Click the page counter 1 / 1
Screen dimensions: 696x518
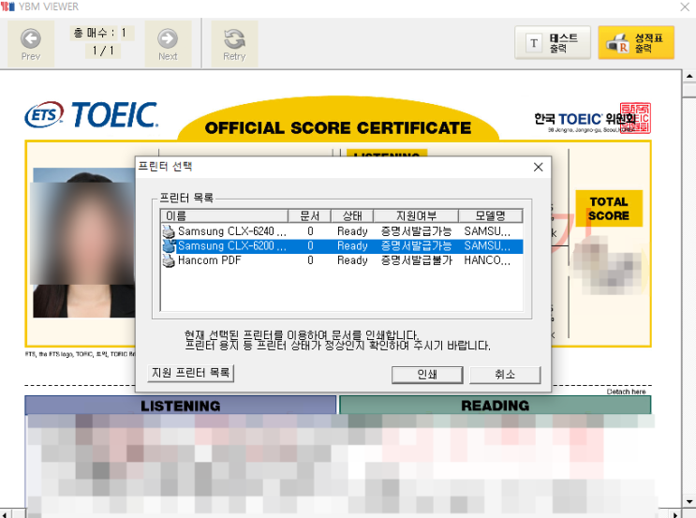103,51
